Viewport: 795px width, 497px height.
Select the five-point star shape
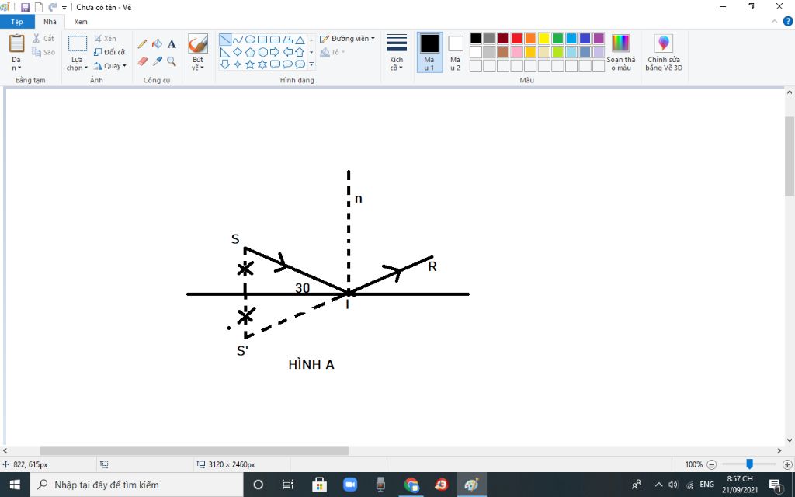pyautogui.click(x=250, y=64)
